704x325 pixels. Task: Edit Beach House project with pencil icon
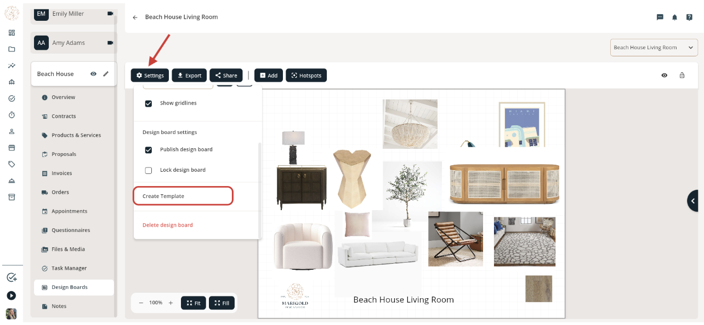[x=106, y=74]
